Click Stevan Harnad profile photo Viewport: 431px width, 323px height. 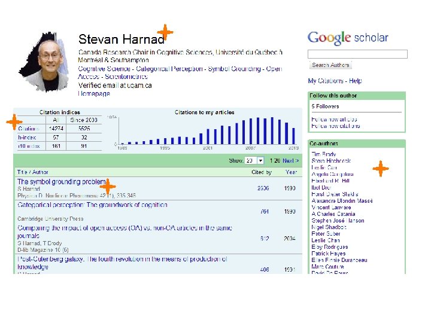click(44, 62)
